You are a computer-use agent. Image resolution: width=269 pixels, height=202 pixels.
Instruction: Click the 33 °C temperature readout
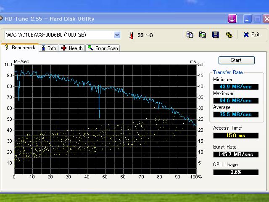tap(145, 35)
